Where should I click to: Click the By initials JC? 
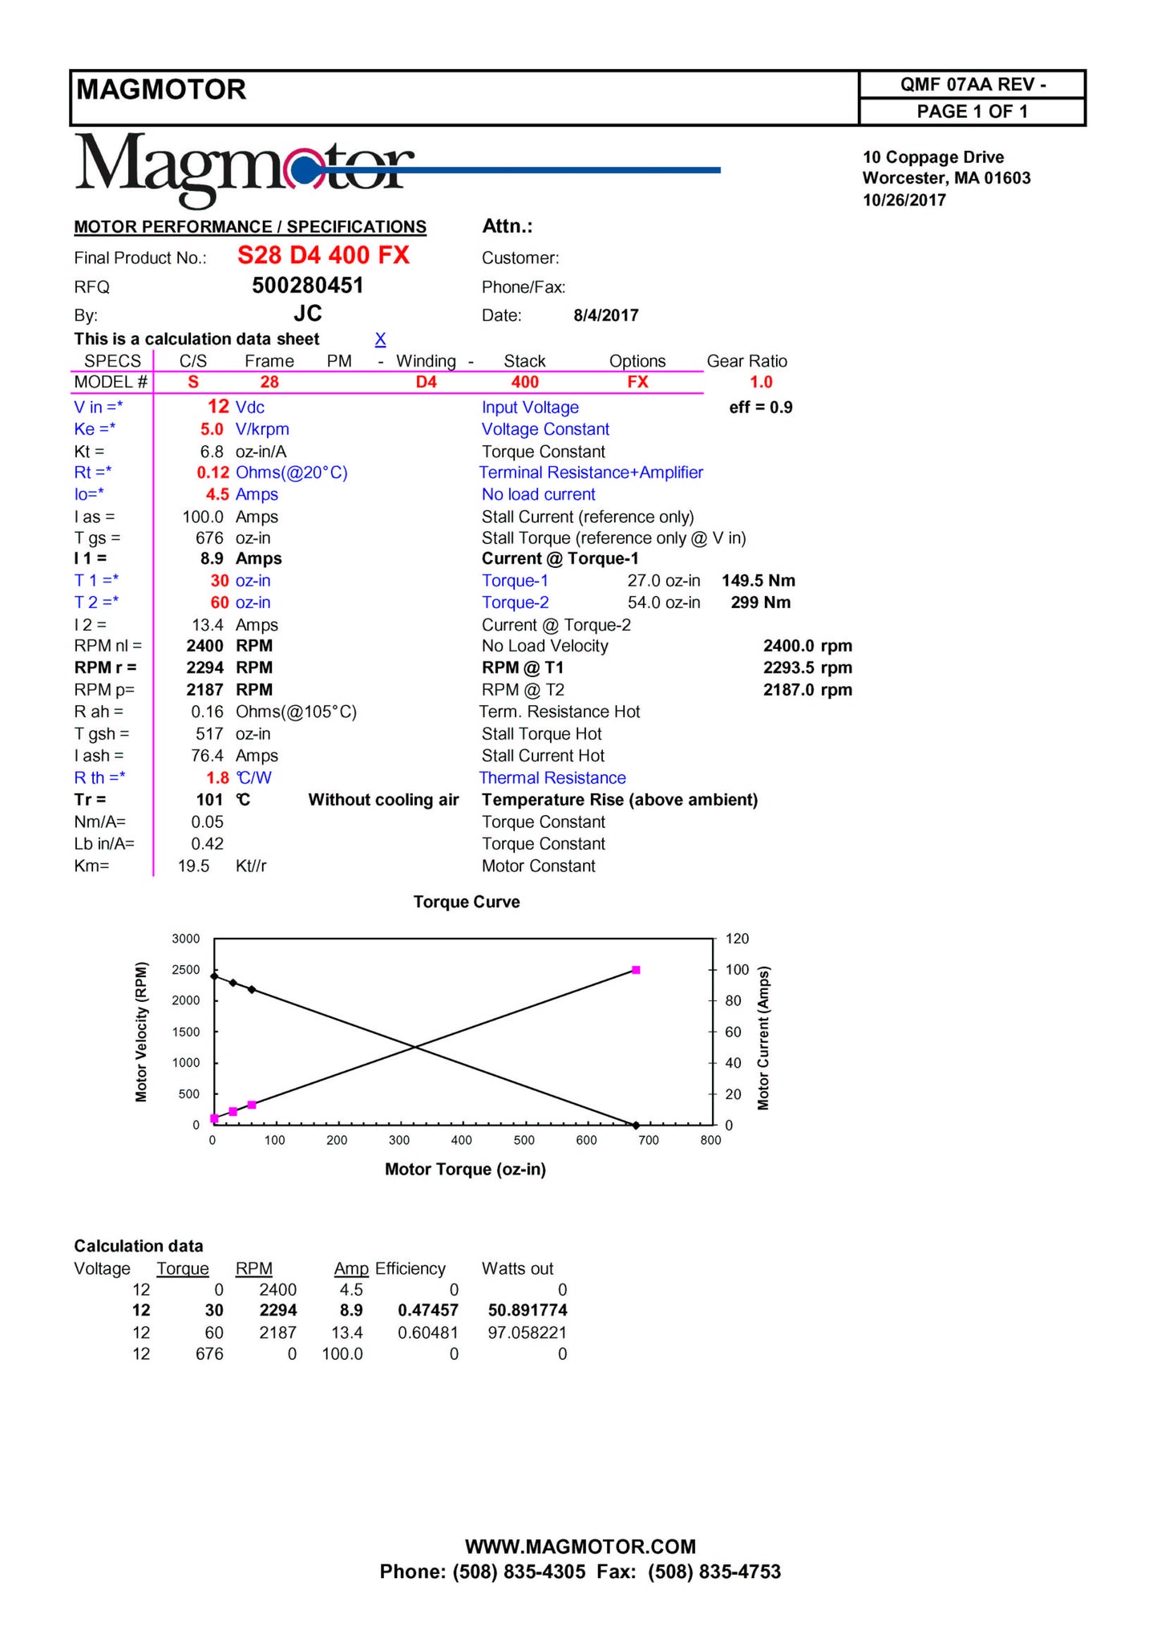click(x=308, y=313)
